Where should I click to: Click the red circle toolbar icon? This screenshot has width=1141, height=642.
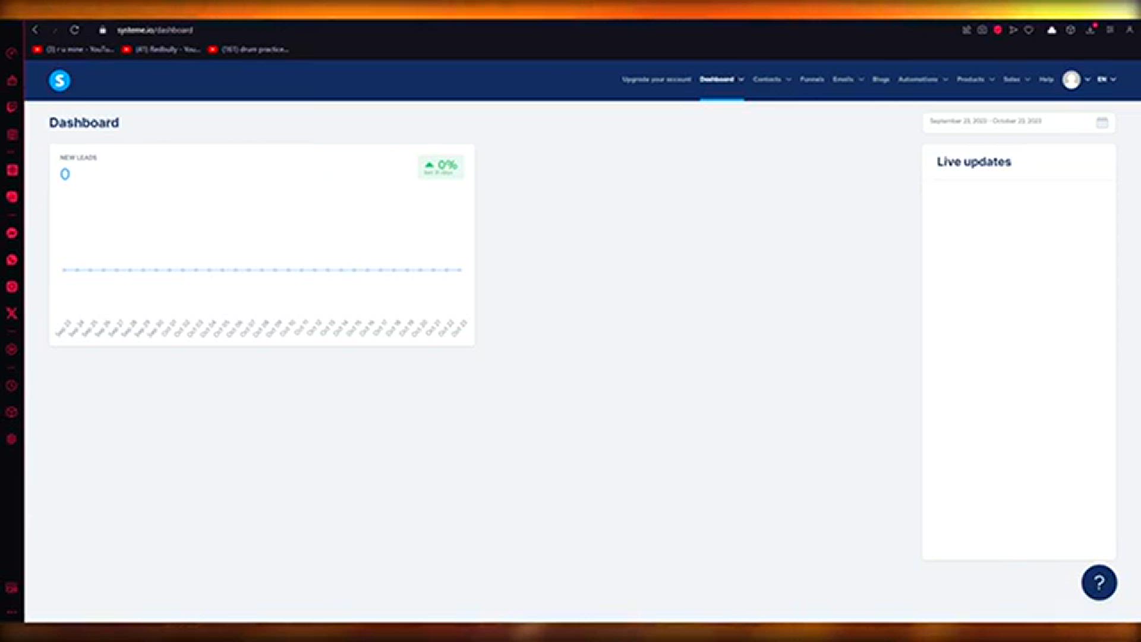[x=998, y=30]
